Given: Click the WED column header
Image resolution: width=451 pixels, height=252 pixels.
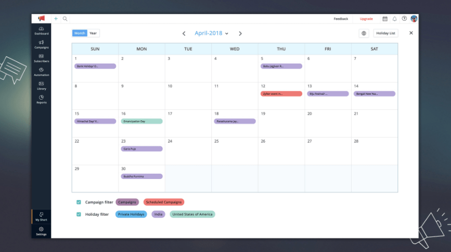Looking at the screenshot, I should 235,49.
